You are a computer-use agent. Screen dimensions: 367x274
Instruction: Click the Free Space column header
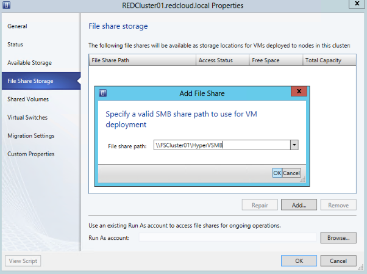[x=276, y=60]
